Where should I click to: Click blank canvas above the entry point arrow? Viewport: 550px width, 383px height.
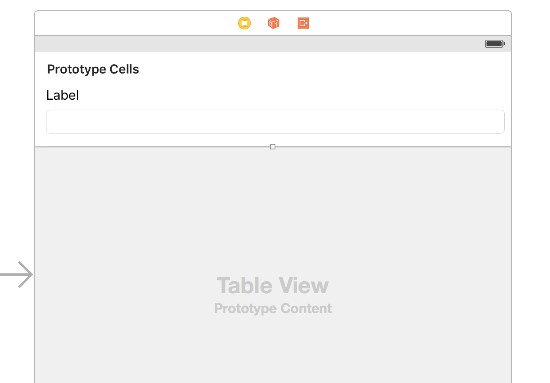pos(17,139)
